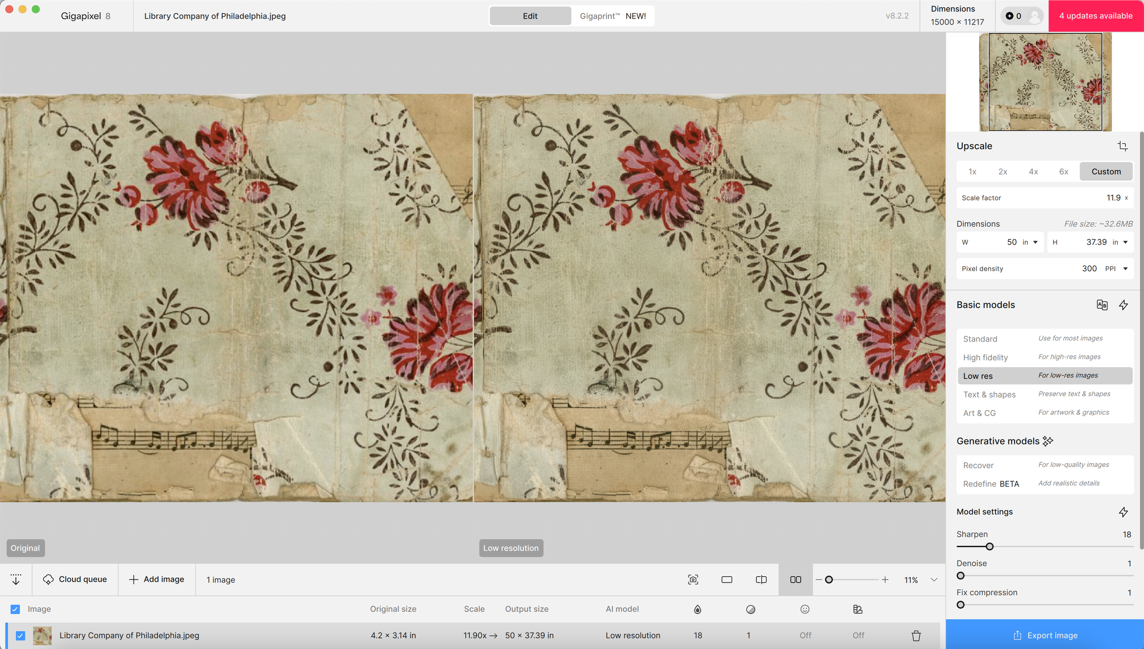This screenshot has height=649, width=1144.
Task: Open the width unit dropdown
Action: click(x=1030, y=242)
